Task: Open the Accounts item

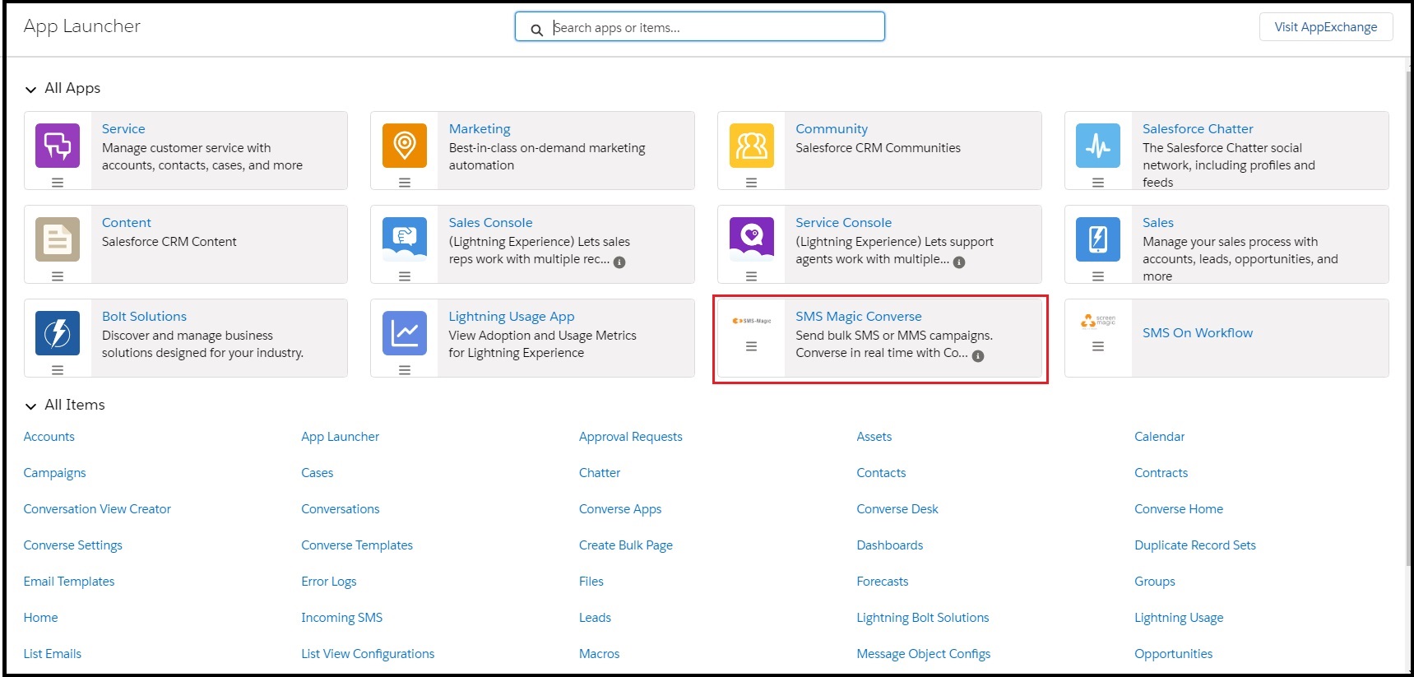Action: (x=49, y=437)
